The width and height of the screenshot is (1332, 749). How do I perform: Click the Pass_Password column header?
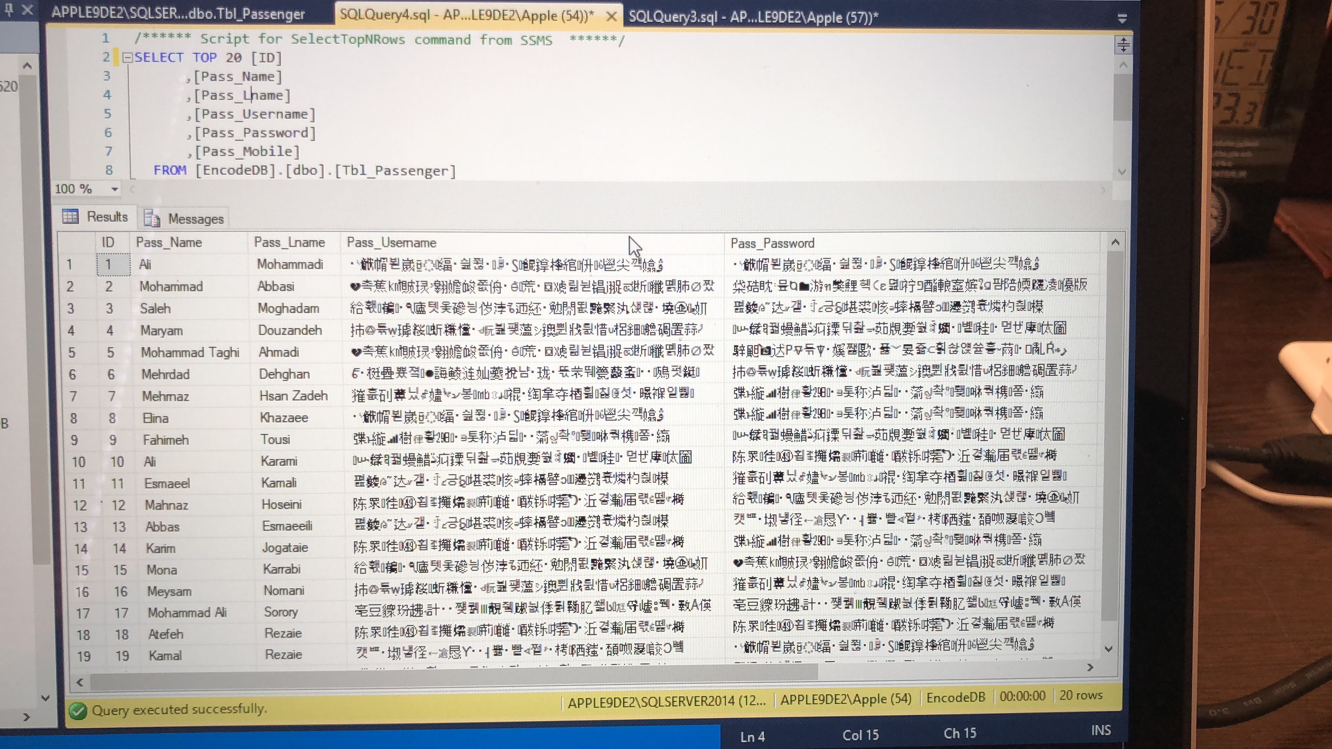point(772,243)
